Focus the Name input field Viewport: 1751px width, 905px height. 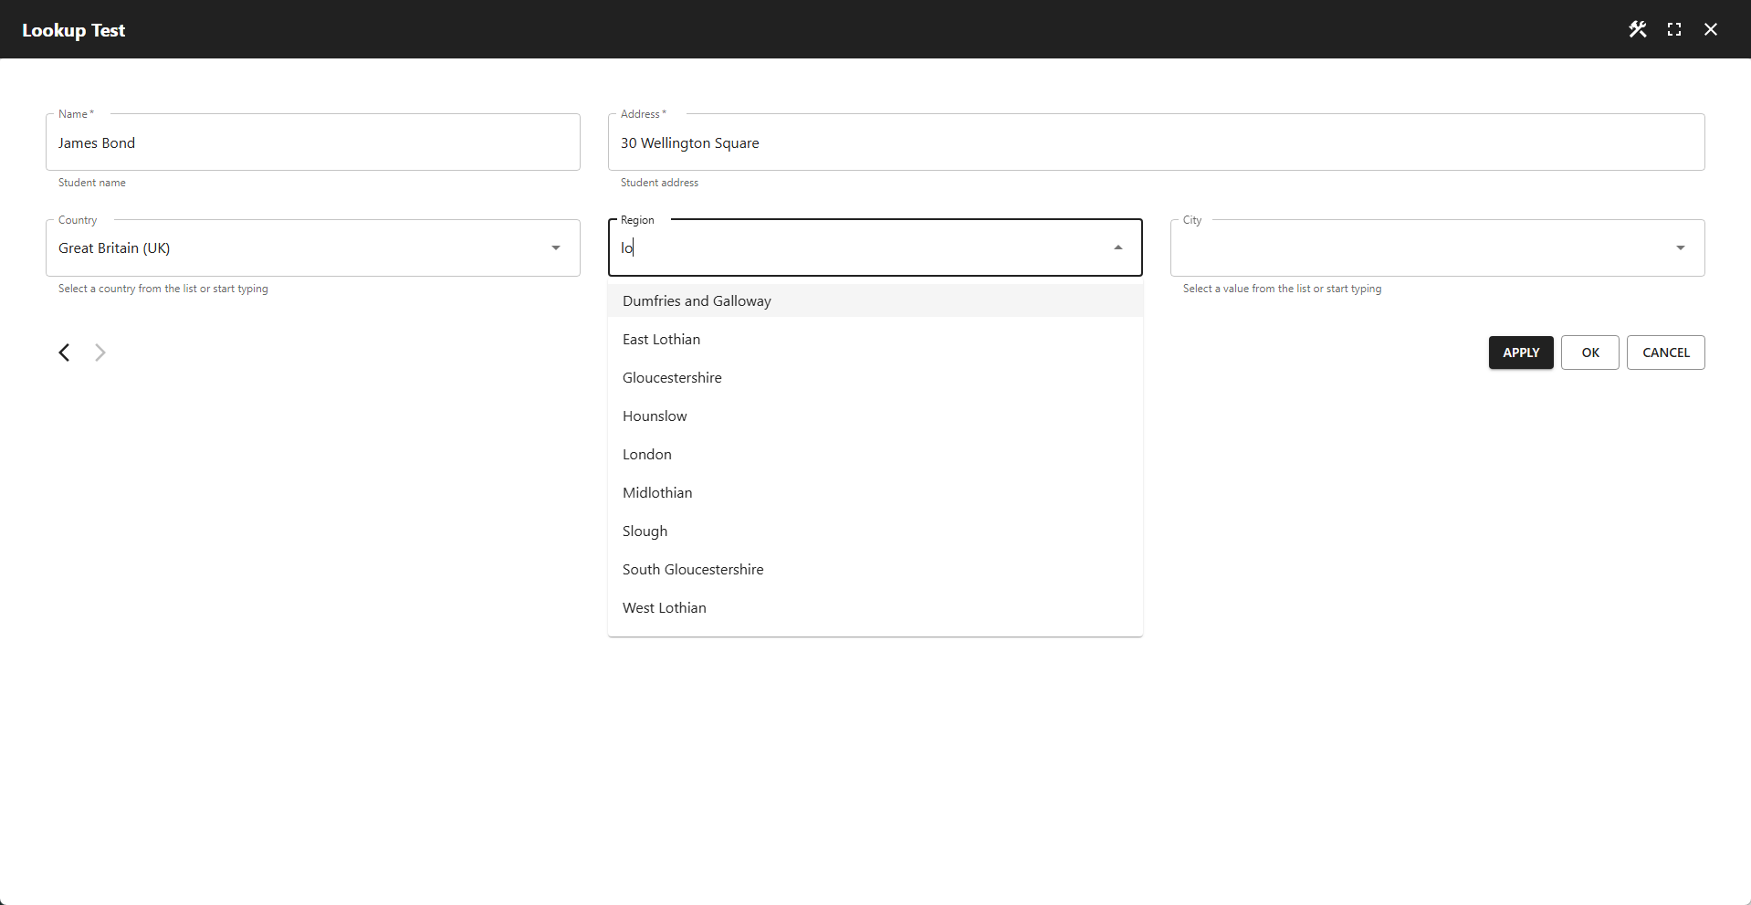(312, 143)
